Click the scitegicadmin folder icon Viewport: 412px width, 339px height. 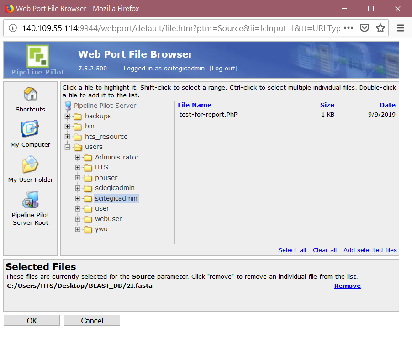[88, 199]
